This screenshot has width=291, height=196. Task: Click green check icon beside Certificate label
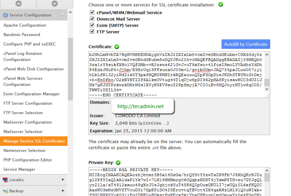click(x=116, y=47)
